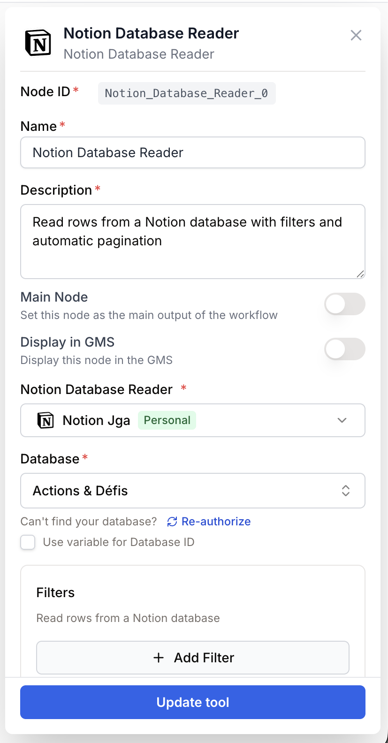Click the refresh icon beside Re-authorize
The image size is (388, 743).
coord(172,522)
